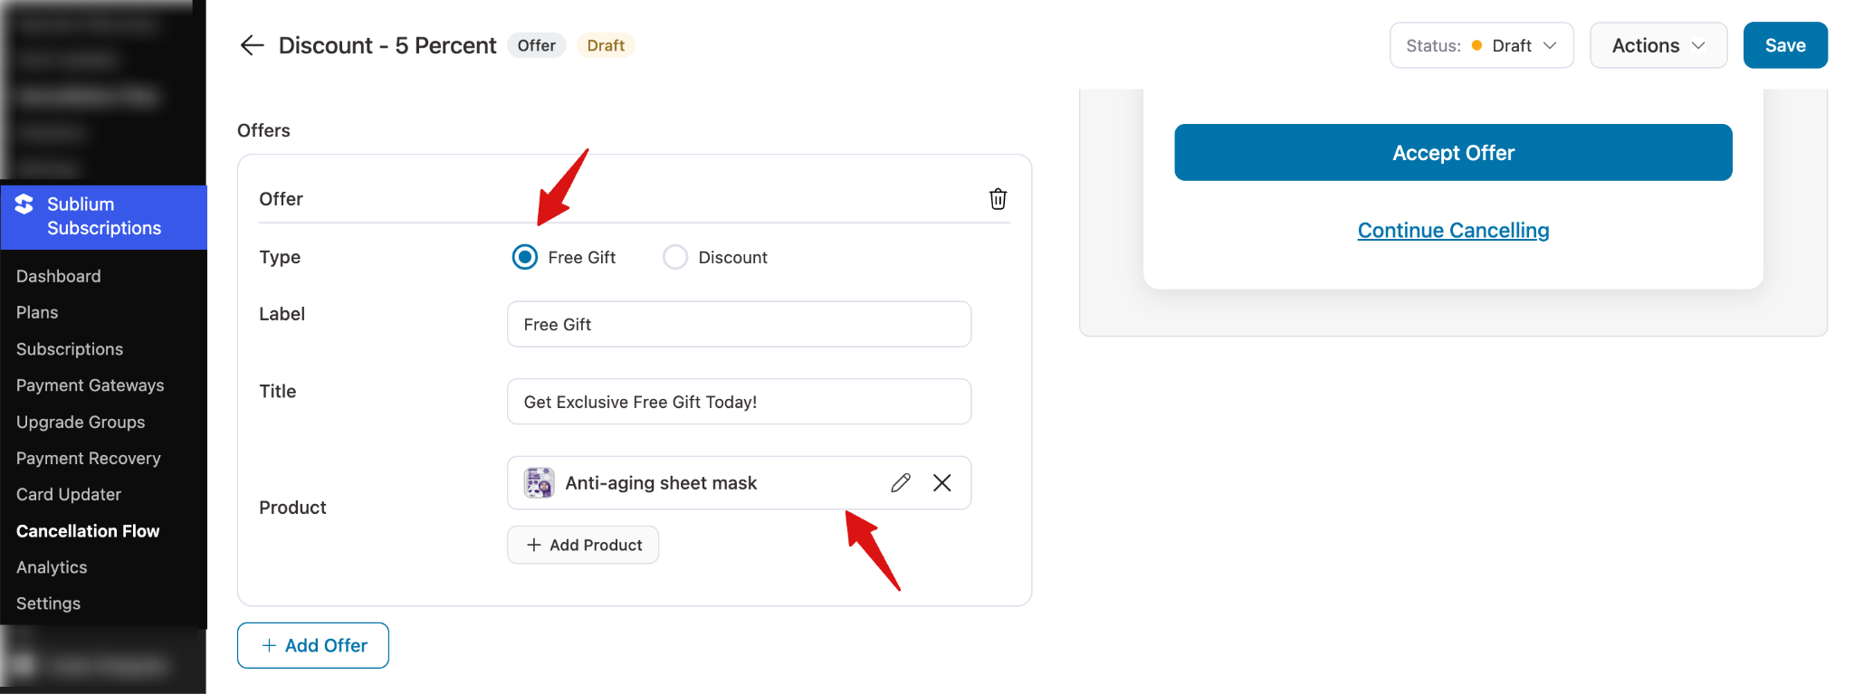1854x694 pixels.
Task: Open Cancellation Flow in sidebar
Action: [x=88, y=531]
